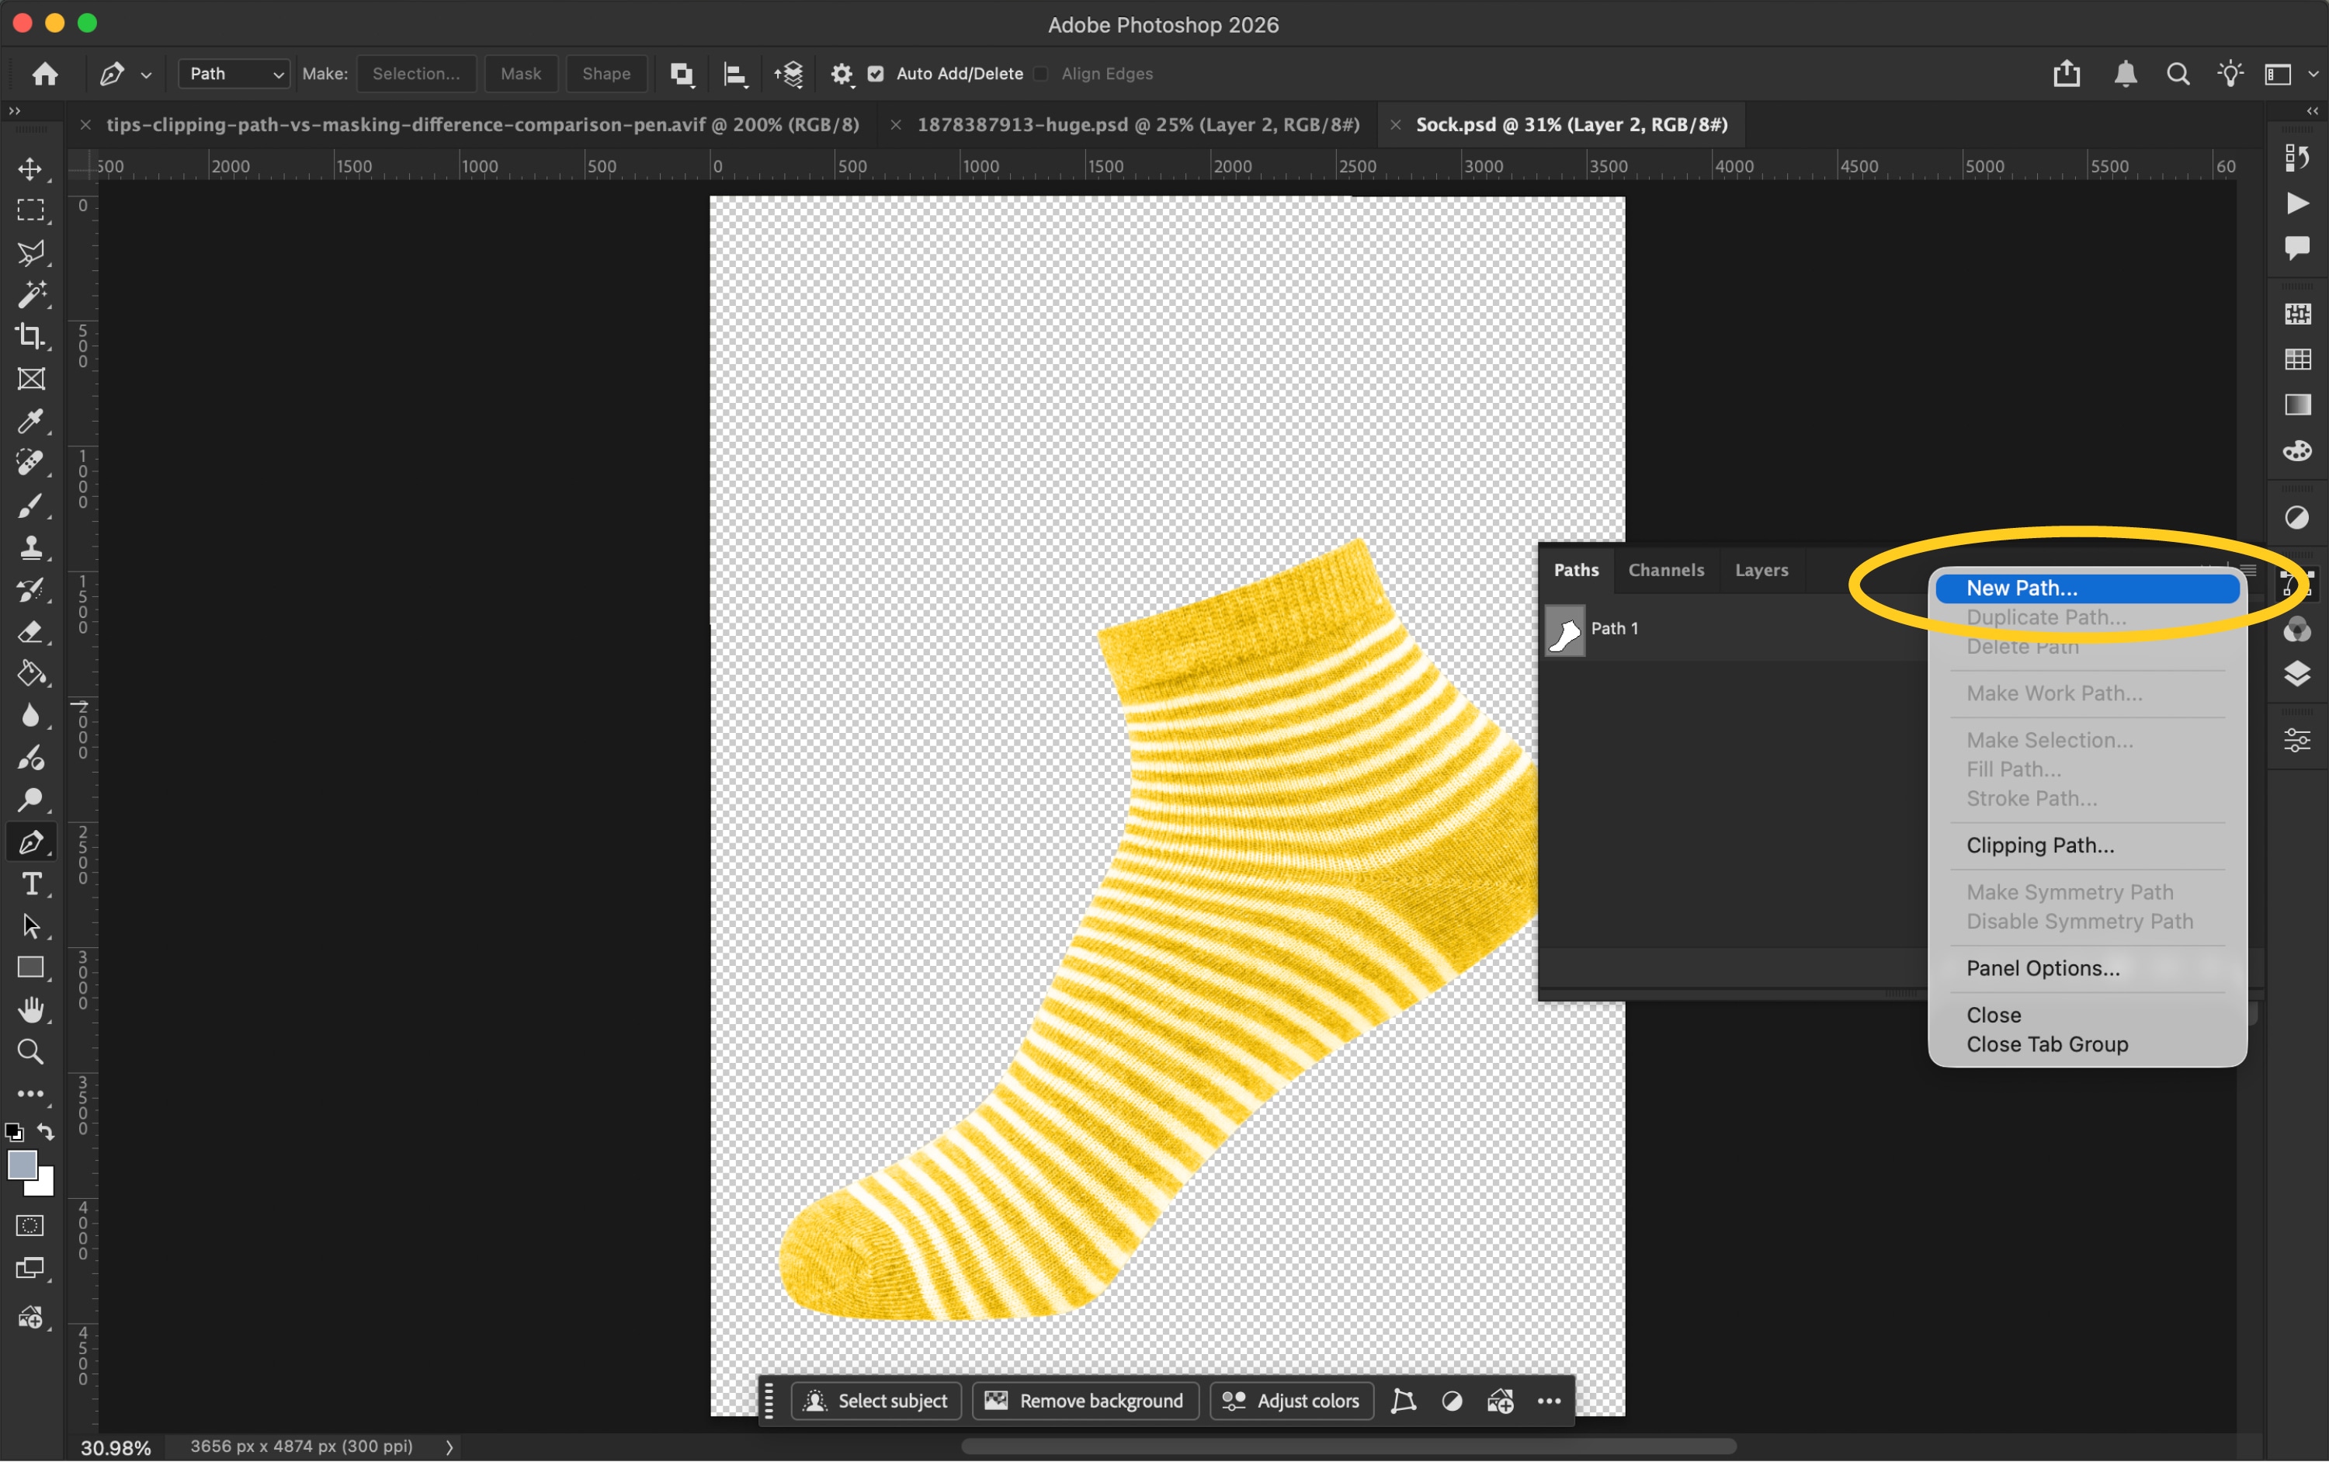
Task: Select the Hand tool
Action: click(x=30, y=1009)
